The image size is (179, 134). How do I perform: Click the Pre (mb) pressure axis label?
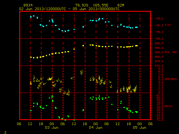click(x=171, y=52)
